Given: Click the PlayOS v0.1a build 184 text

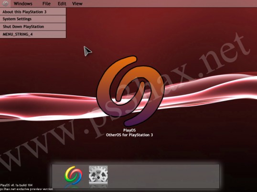Looking at the screenshot, I should [x=16, y=185].
